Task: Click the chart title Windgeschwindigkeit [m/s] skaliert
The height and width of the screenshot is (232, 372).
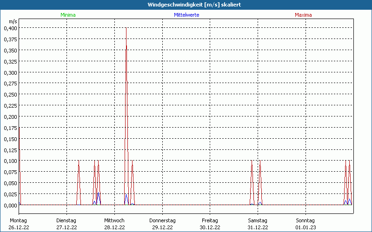Action: (194, 5)
